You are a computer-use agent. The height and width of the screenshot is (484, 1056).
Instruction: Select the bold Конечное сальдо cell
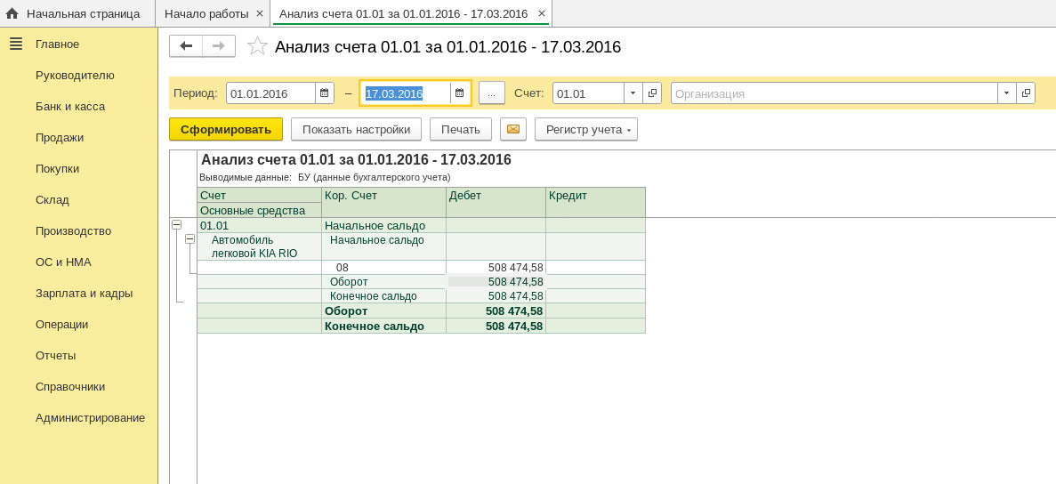[383, 326]
